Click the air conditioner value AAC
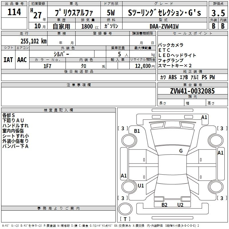Screen dimensions: 229x229 (x=22, y=60)
